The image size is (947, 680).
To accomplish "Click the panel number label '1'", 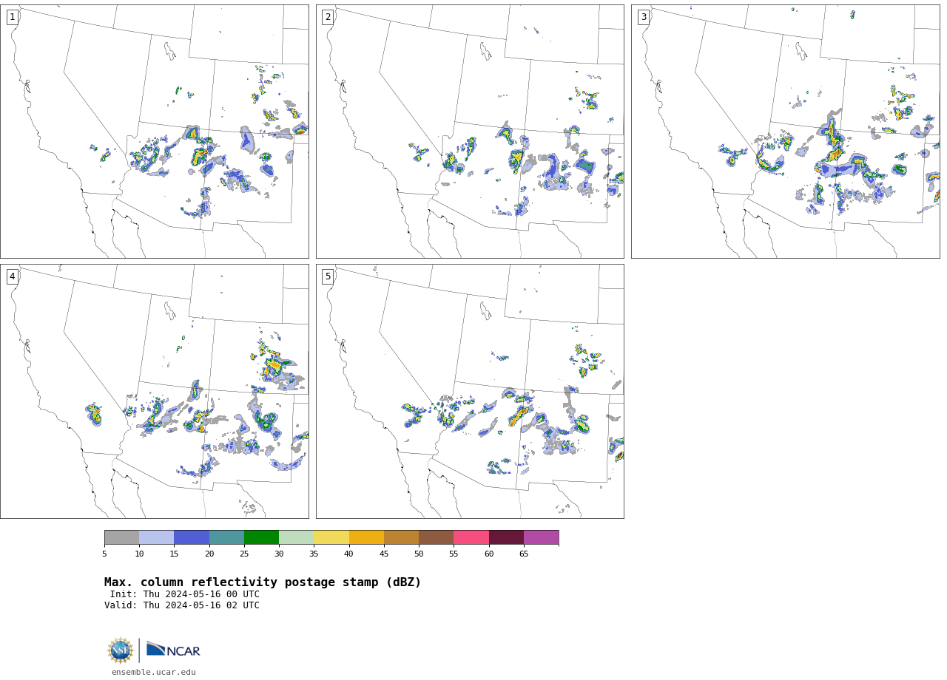I will (13, 17).
